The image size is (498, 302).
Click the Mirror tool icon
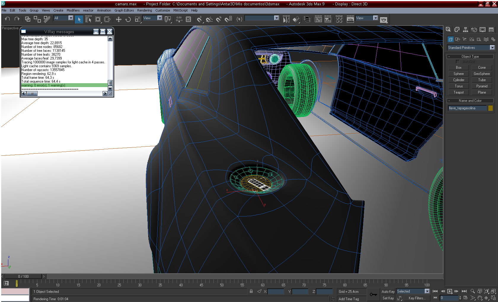point(286,20)
